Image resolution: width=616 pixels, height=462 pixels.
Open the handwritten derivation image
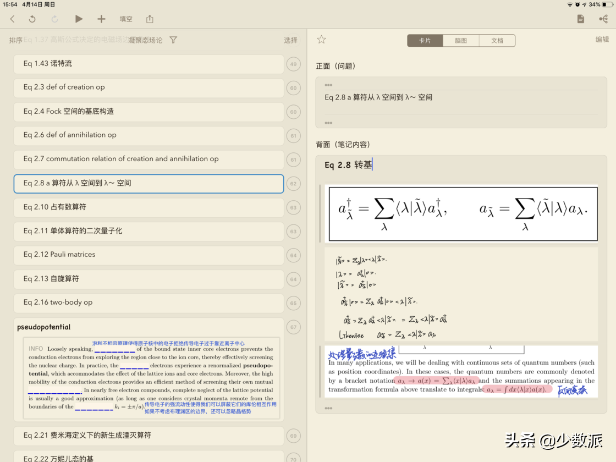point(461,294)
